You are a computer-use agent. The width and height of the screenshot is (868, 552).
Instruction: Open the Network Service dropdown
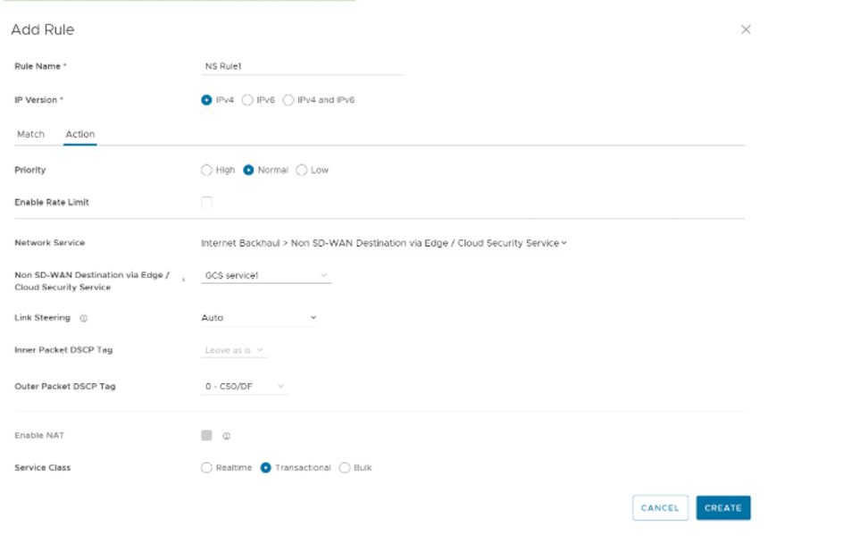pyautogui.click(x=384, y=243)
